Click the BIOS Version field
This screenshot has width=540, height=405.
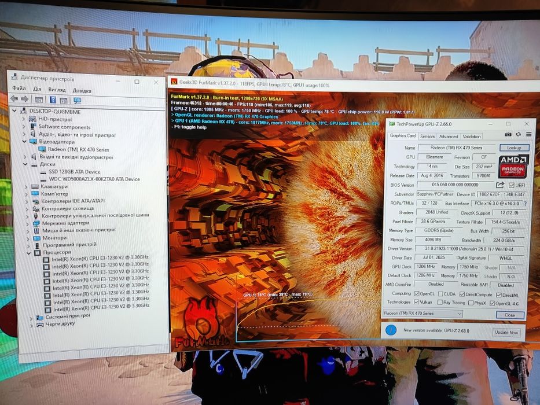pyautogui.click(x=455, y=185)
